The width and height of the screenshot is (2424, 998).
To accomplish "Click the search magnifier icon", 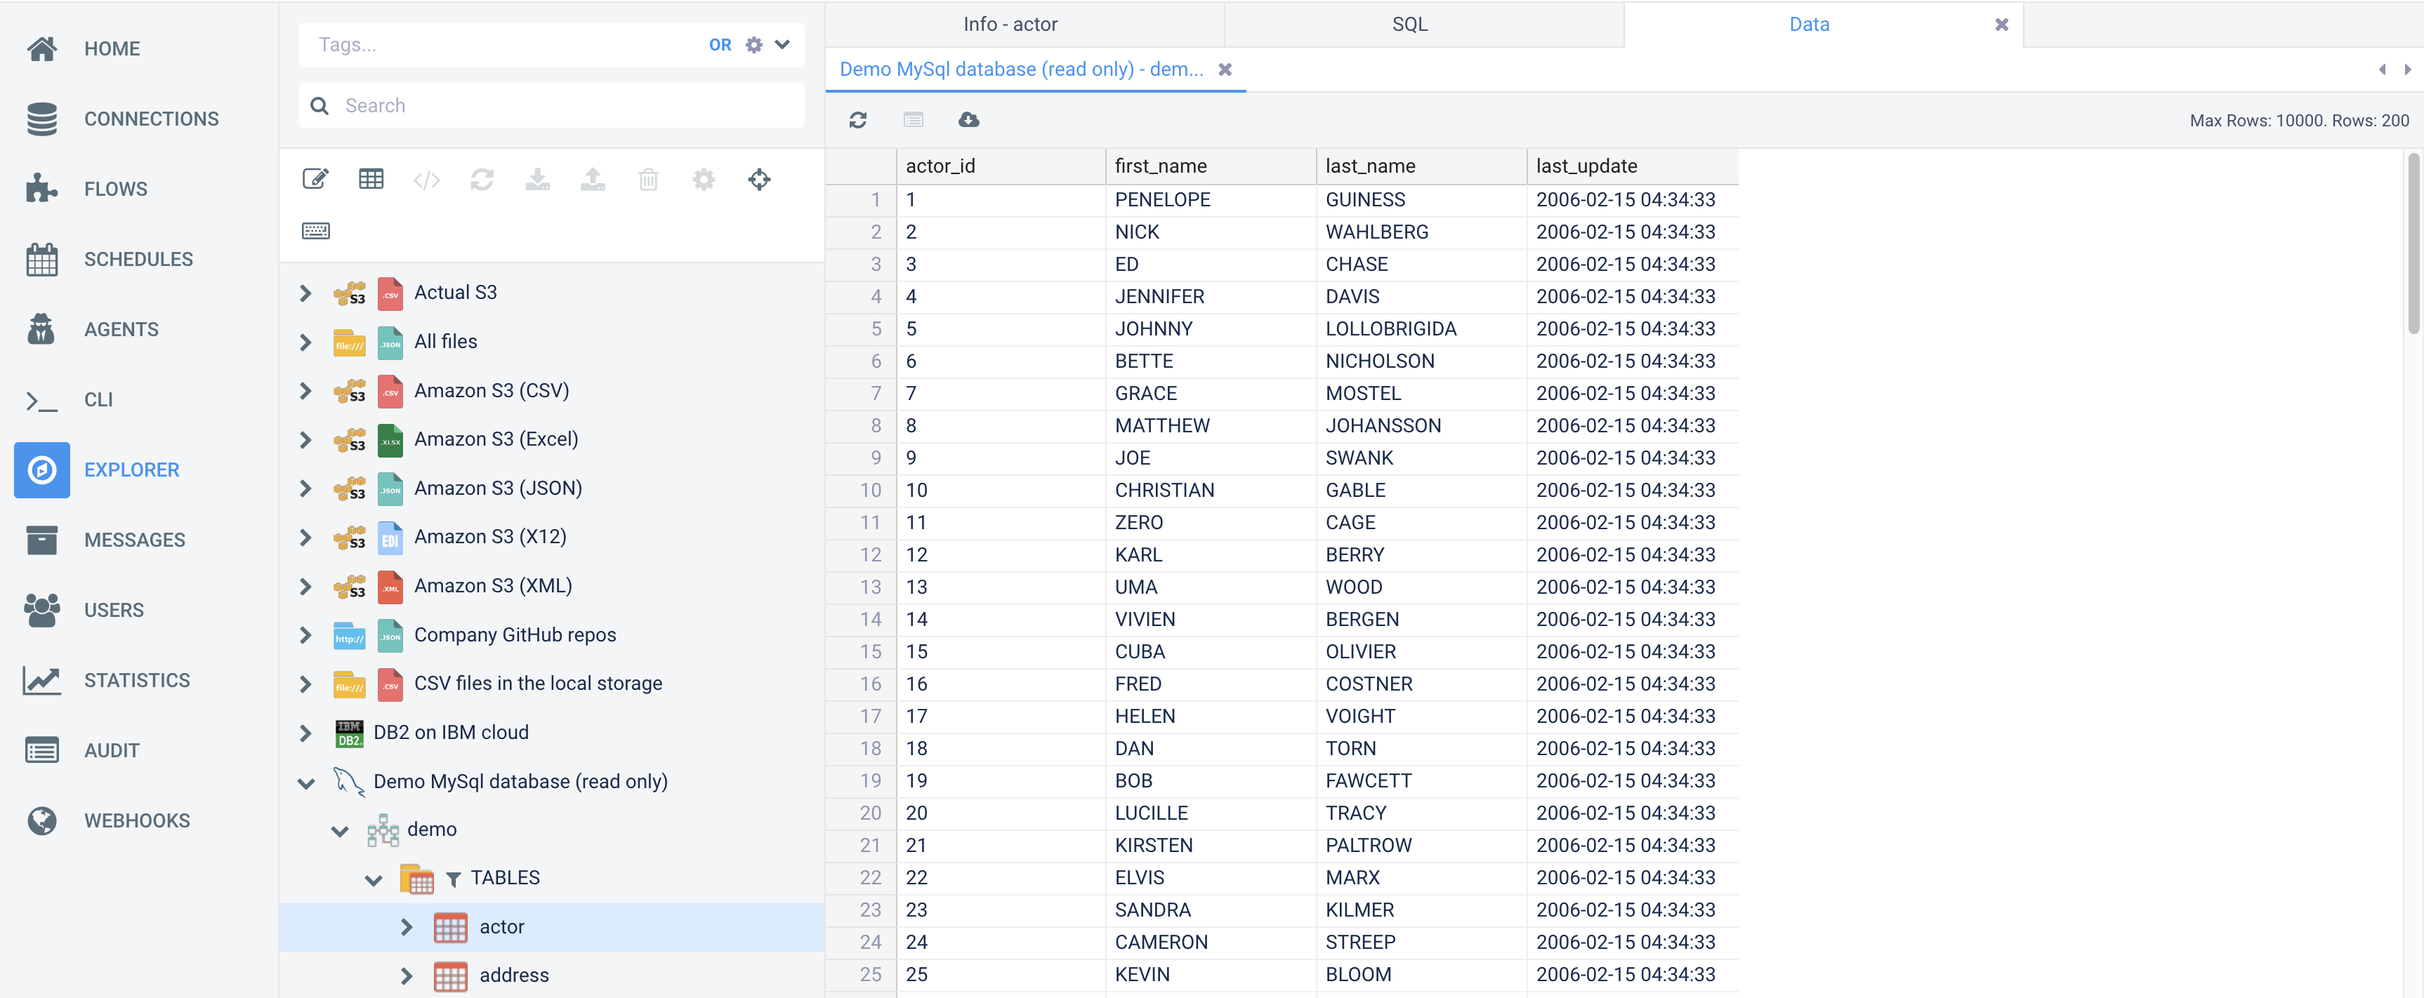I will click(x=320, y=105).
